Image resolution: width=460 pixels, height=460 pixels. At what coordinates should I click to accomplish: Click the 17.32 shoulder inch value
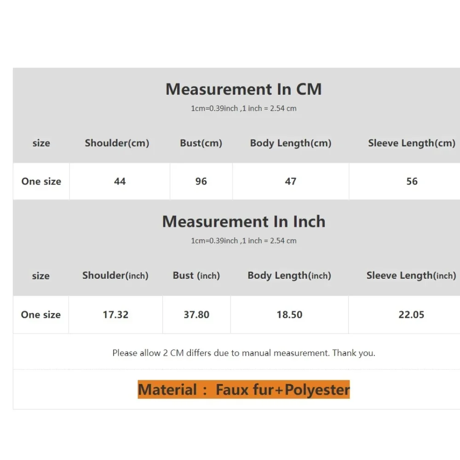[115, 315]
